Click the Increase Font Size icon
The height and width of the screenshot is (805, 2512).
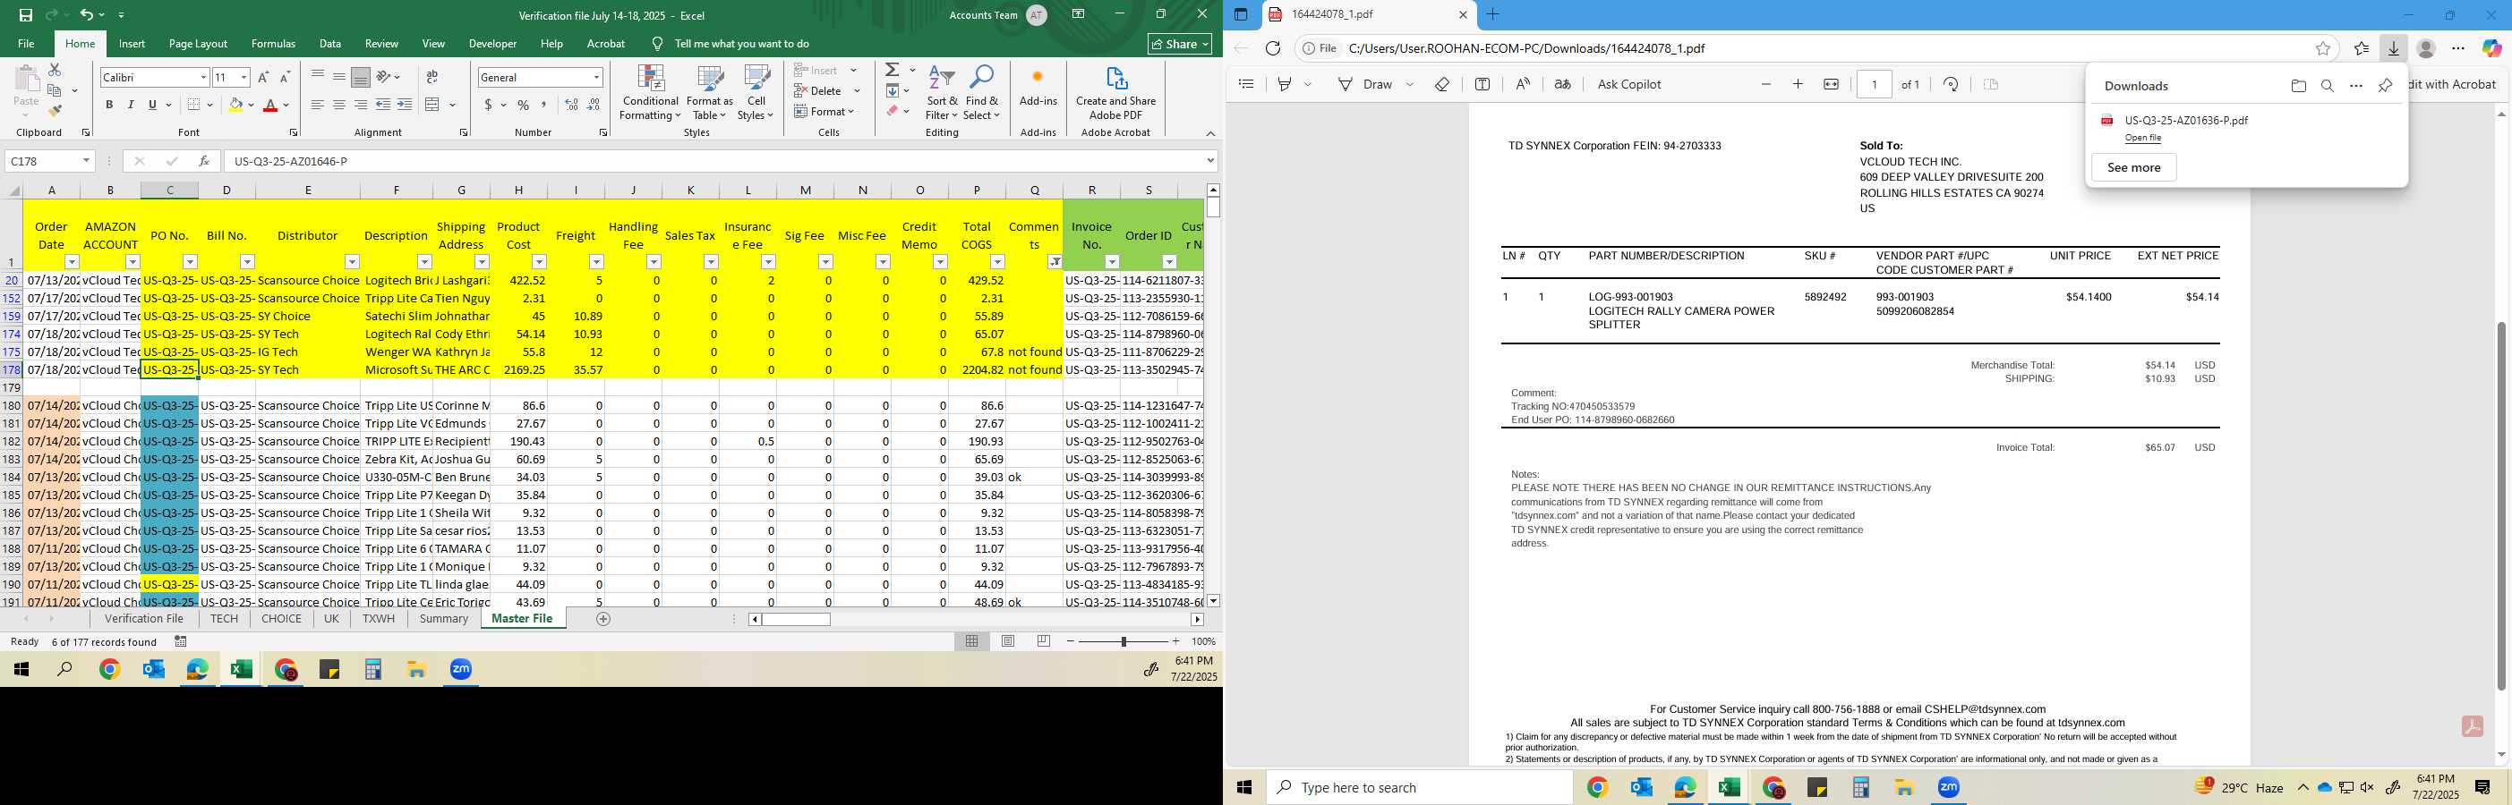tap(263, 77)
